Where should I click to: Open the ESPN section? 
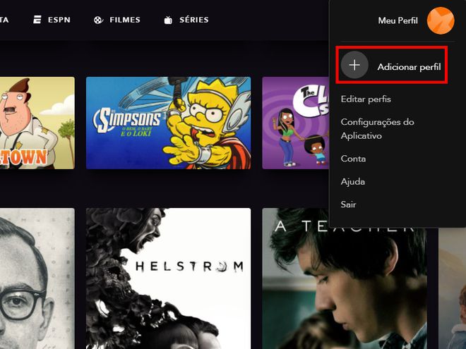click(x=52, y=20)
